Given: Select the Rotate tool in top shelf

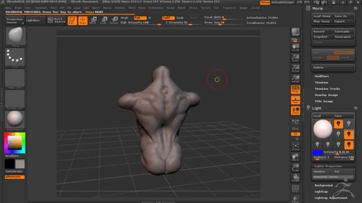Looking at the screenshot, I should click(x=114, y=20).
